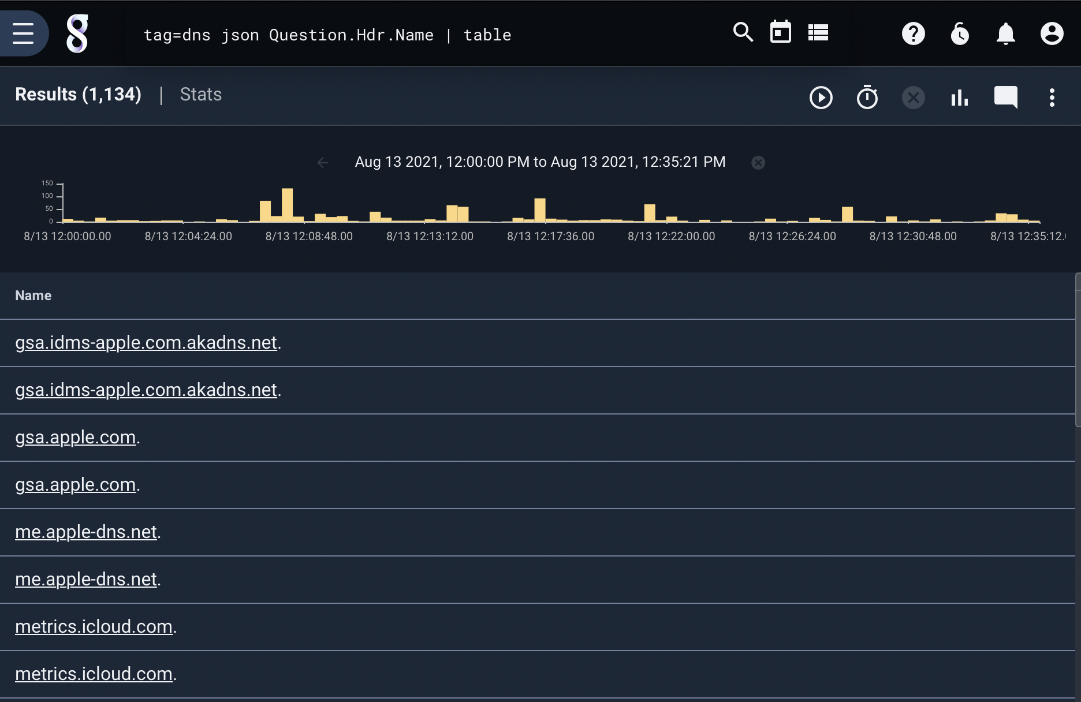
Task: Open first gsa.idms-apple.com.akadns.net link
Action: pos(146,342)
